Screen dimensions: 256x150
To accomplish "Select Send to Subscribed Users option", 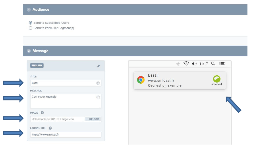I will [31, 23].
